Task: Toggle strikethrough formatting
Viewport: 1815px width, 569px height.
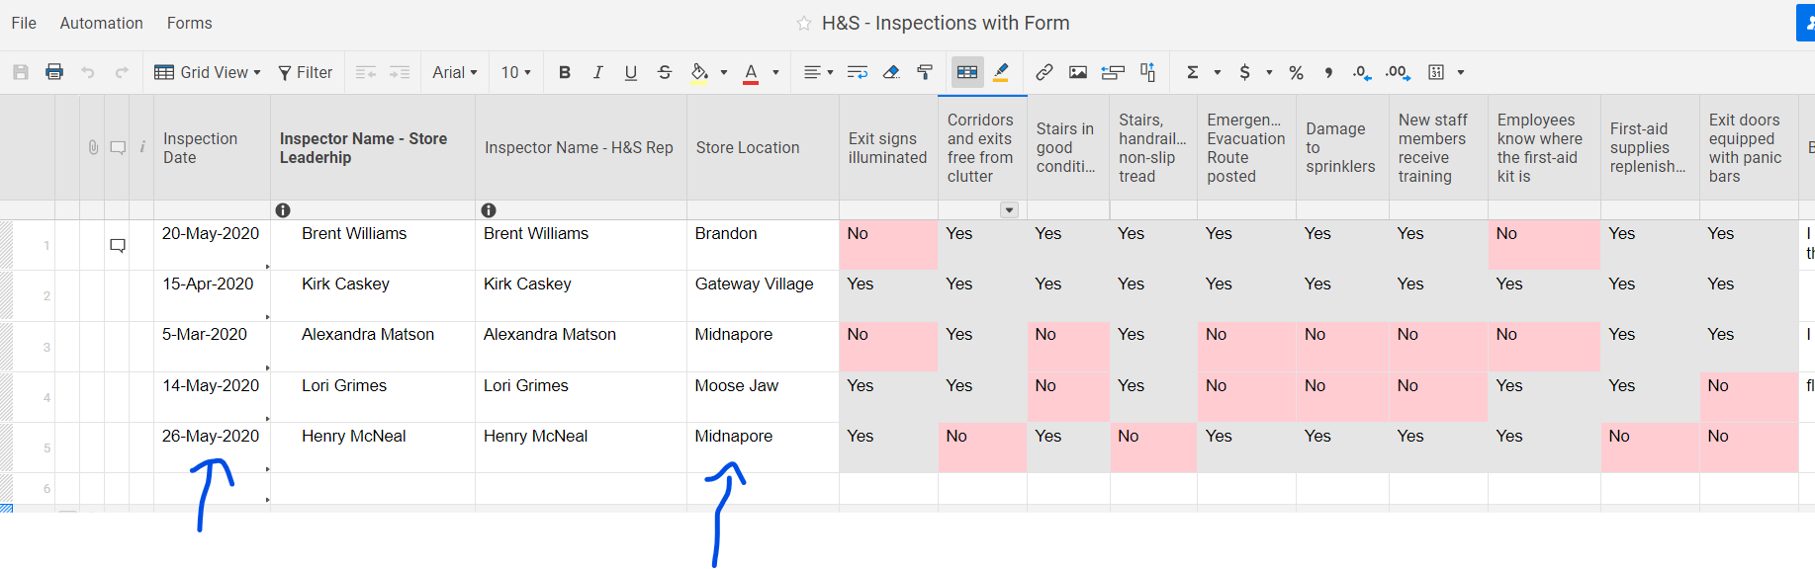Action: (x=665, y=72)
